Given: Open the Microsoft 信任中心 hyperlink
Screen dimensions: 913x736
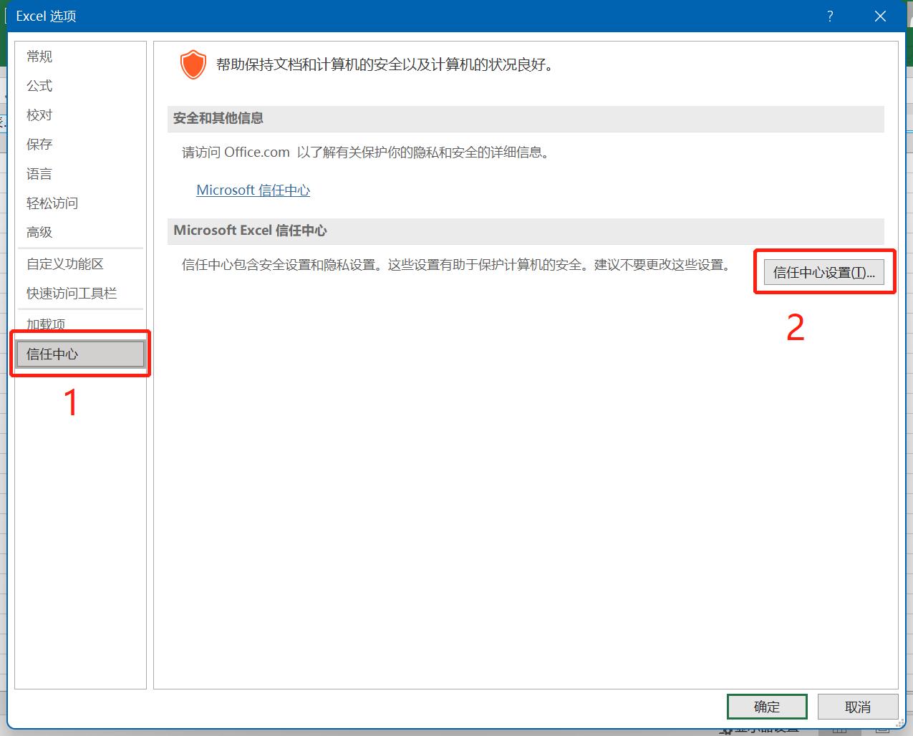Looking at the screenshot, I should (x=253, y=190).
